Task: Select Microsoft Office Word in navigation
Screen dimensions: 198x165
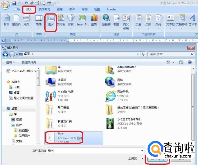Action: click(21, 71)
